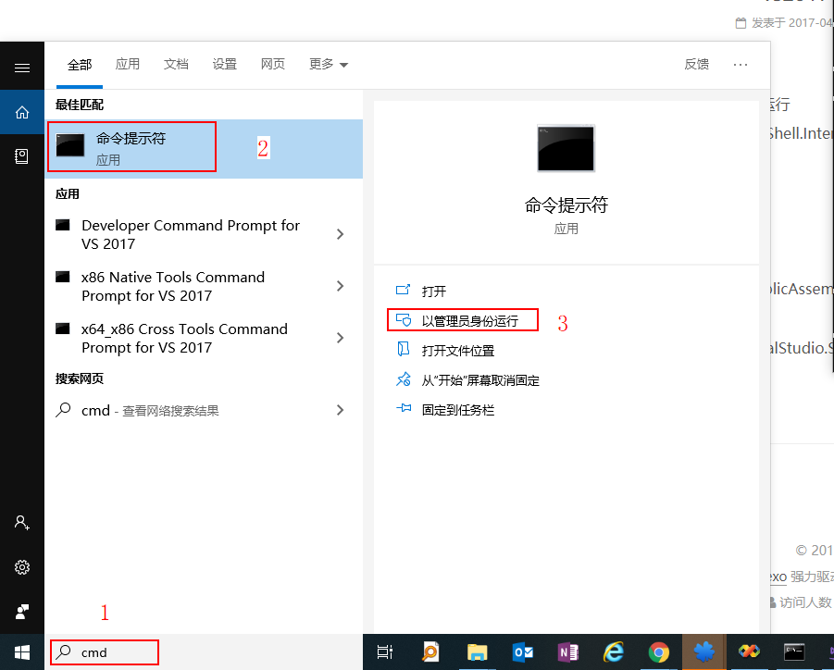Image resolution: width=834 pixels, height=670 pixels.
Task: Switch to the 应用 filter tab
Action: [128, 65]
